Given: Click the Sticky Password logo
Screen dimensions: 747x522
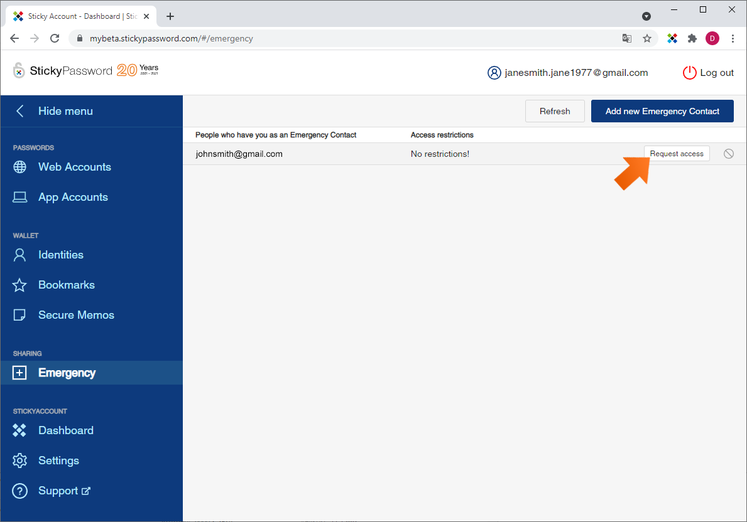Looking at the screenshot, I should [62, 71].
